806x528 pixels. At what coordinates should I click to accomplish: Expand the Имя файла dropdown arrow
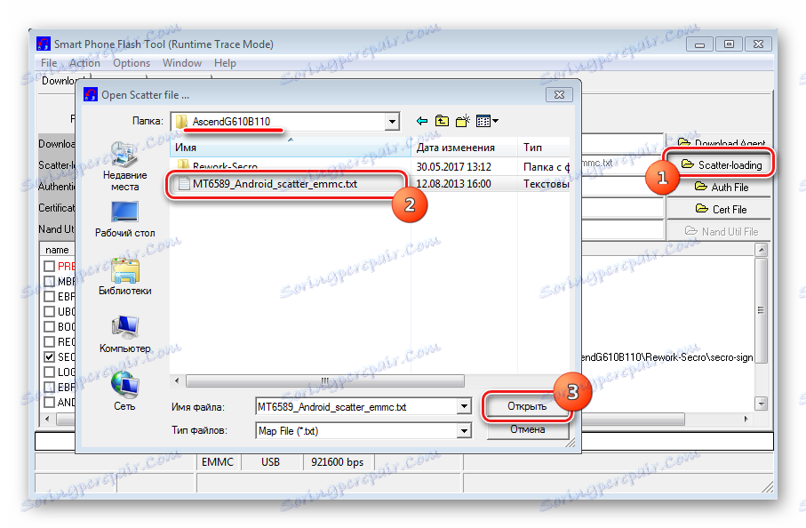(x=464, y=407)
